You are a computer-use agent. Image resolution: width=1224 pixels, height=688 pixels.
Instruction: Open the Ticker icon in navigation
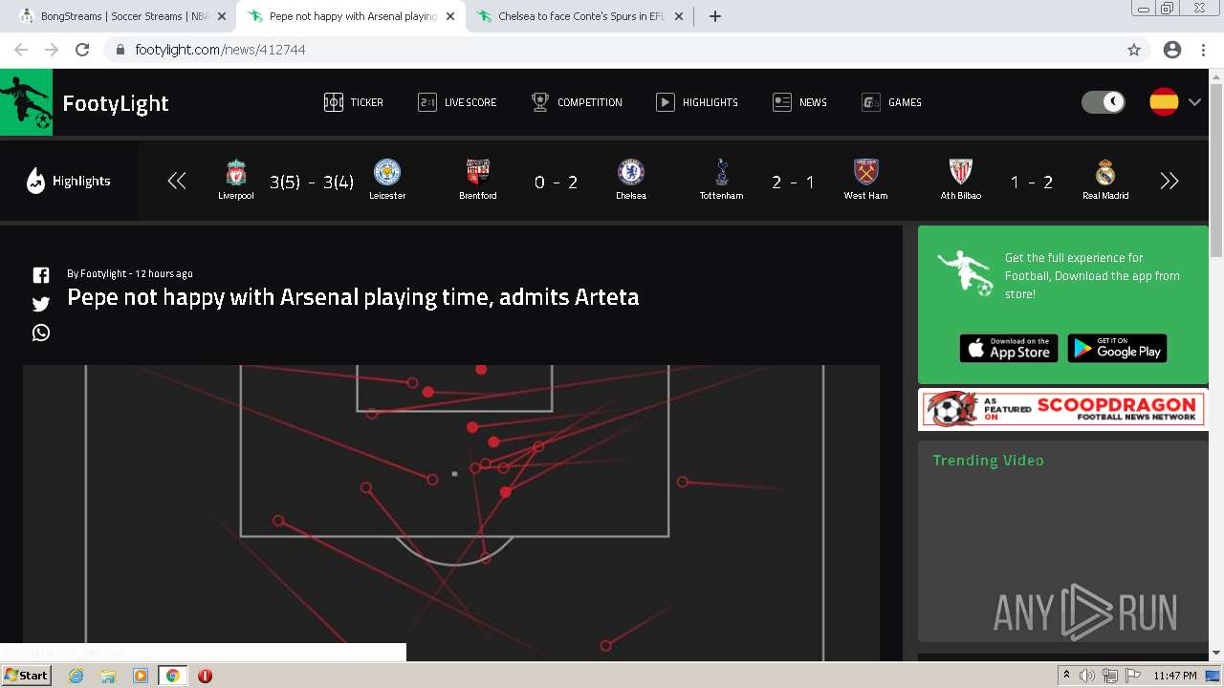coord(334,102)
